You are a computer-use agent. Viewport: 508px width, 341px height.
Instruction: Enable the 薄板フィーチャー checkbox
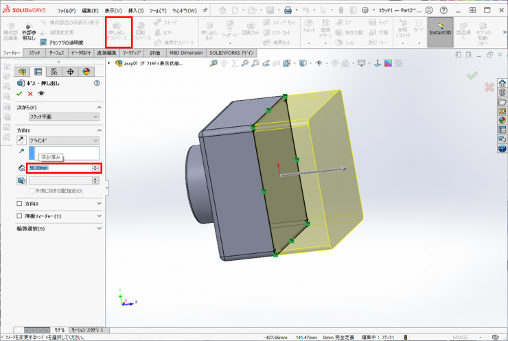pos(20,216)
